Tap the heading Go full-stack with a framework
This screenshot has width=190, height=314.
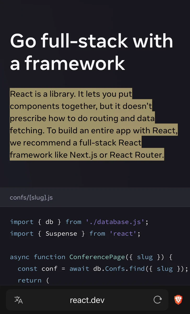click(x=91, y=52)
